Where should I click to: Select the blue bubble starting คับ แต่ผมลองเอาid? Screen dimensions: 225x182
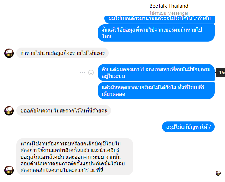156,73
